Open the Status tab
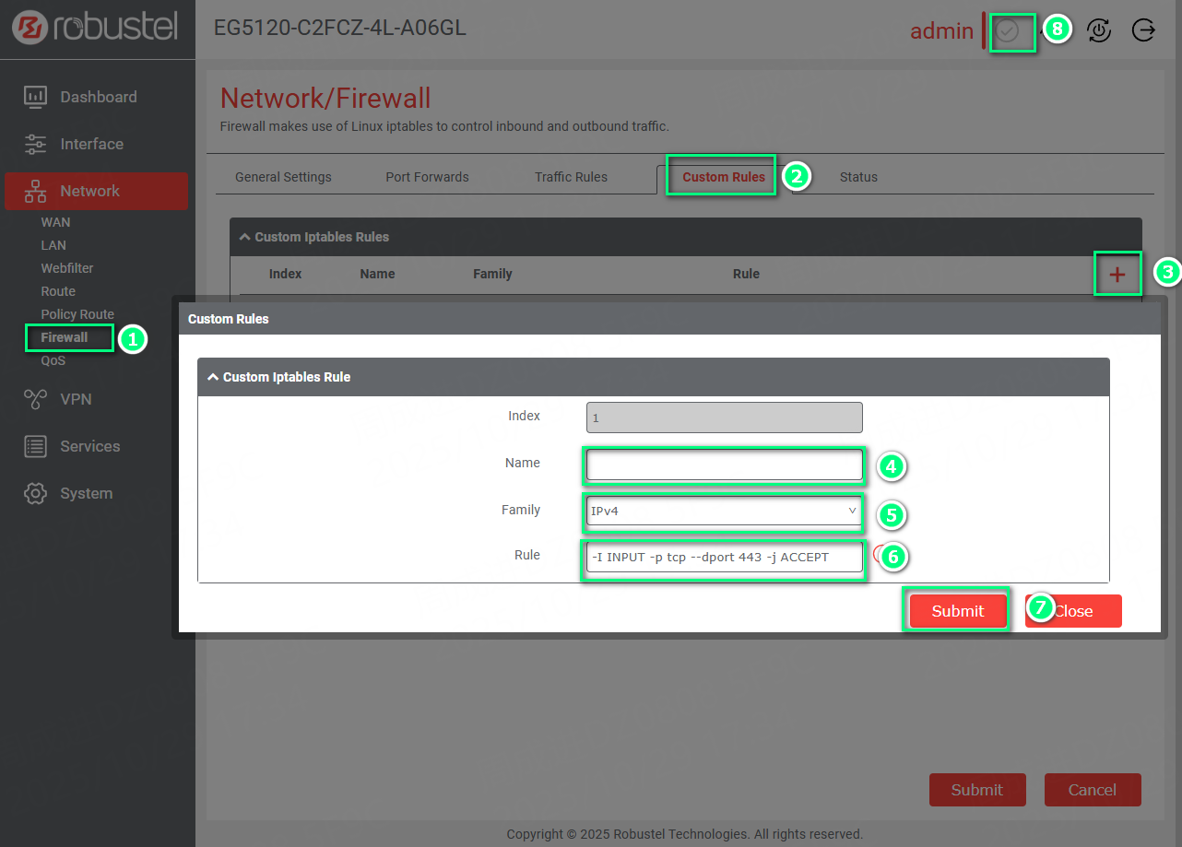 pos(858,177)
